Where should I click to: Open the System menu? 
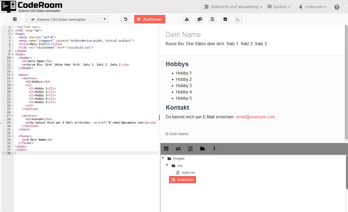(279, 7)
